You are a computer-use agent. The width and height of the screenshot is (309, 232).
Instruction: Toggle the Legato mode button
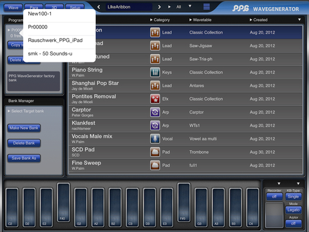click(x=294, y=210)
